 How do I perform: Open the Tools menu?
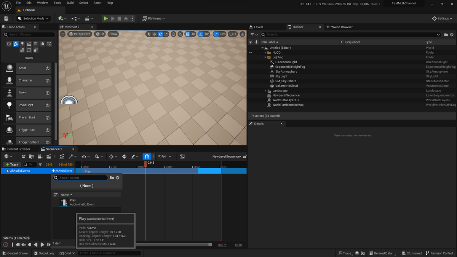(57, 3)
